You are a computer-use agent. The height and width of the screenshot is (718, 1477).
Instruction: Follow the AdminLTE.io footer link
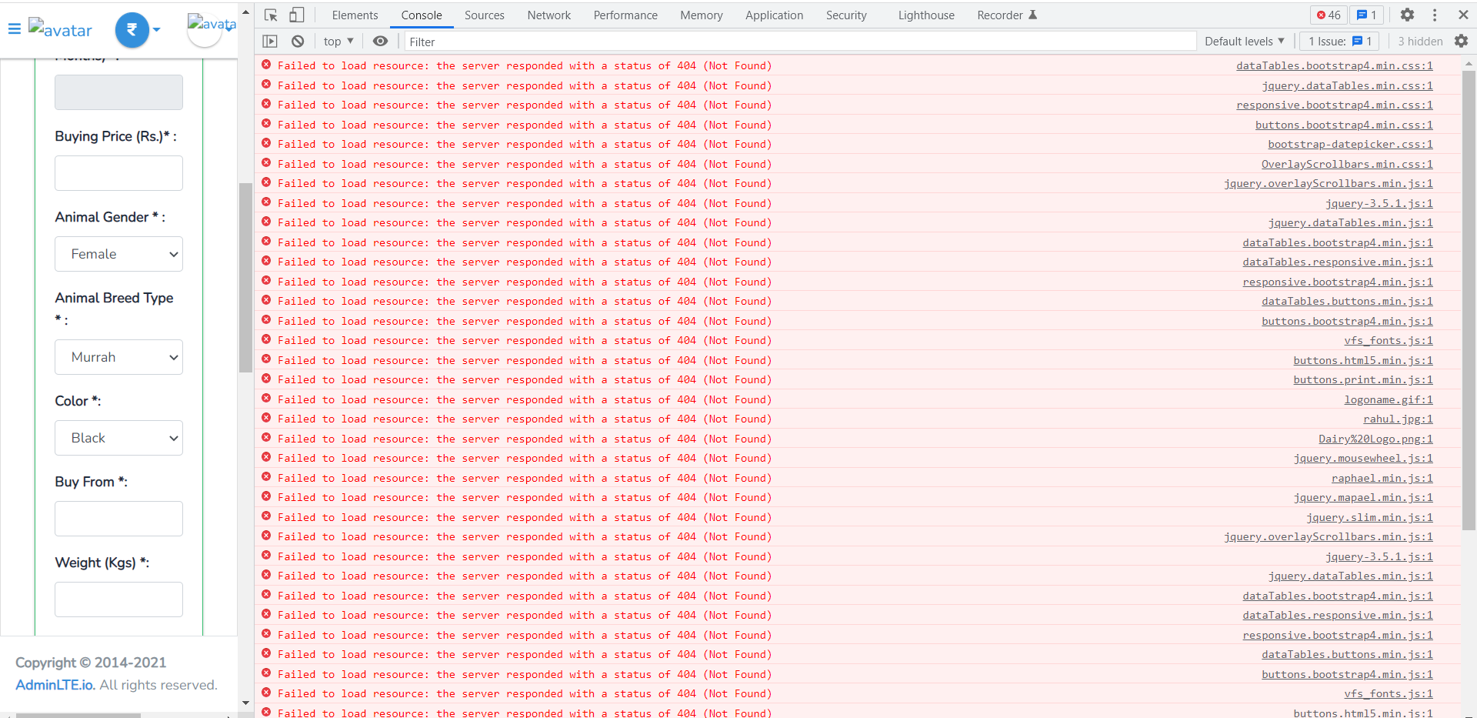pyautogui.click(x=55, y=685)
